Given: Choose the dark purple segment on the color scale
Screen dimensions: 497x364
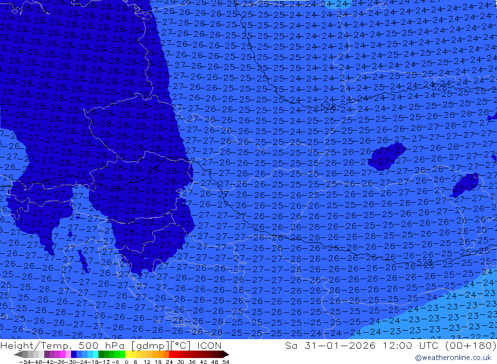Looking at the screenshot, I should pyautogui.click(x=47, y=355).
